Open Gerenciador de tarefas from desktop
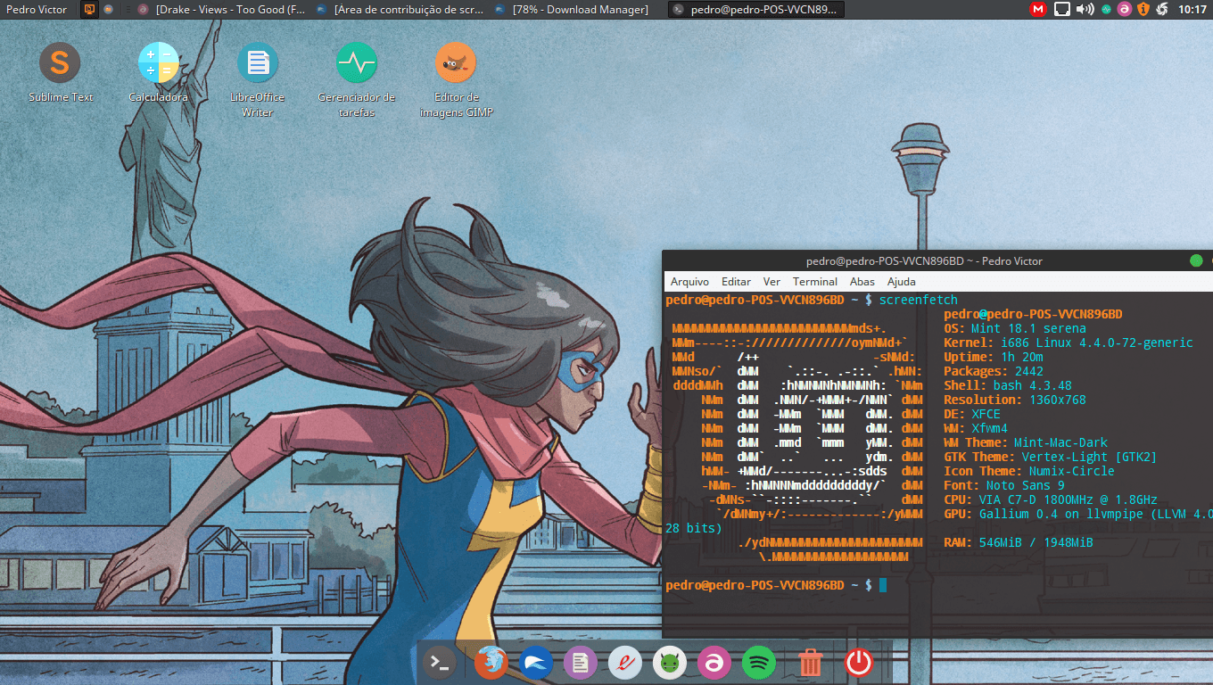 [356, 62]
